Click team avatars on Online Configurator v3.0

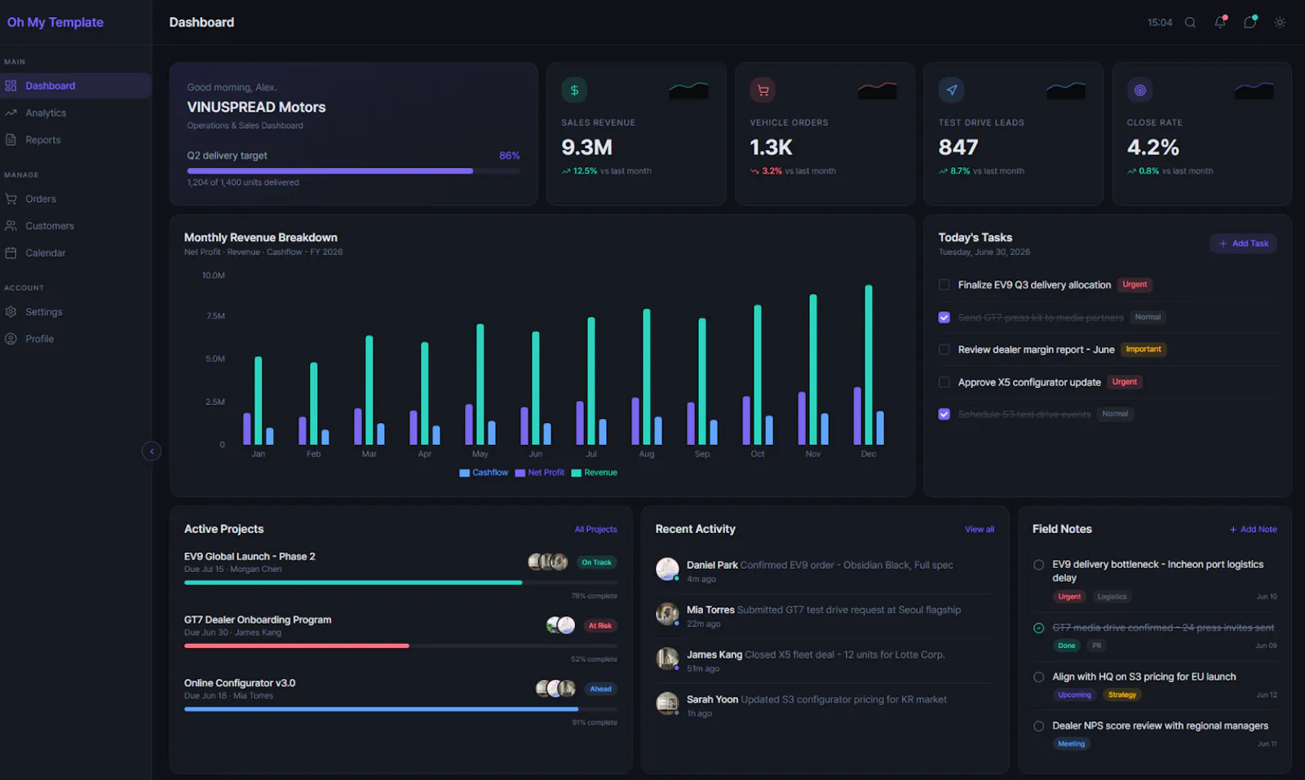[x=555, y=689]
